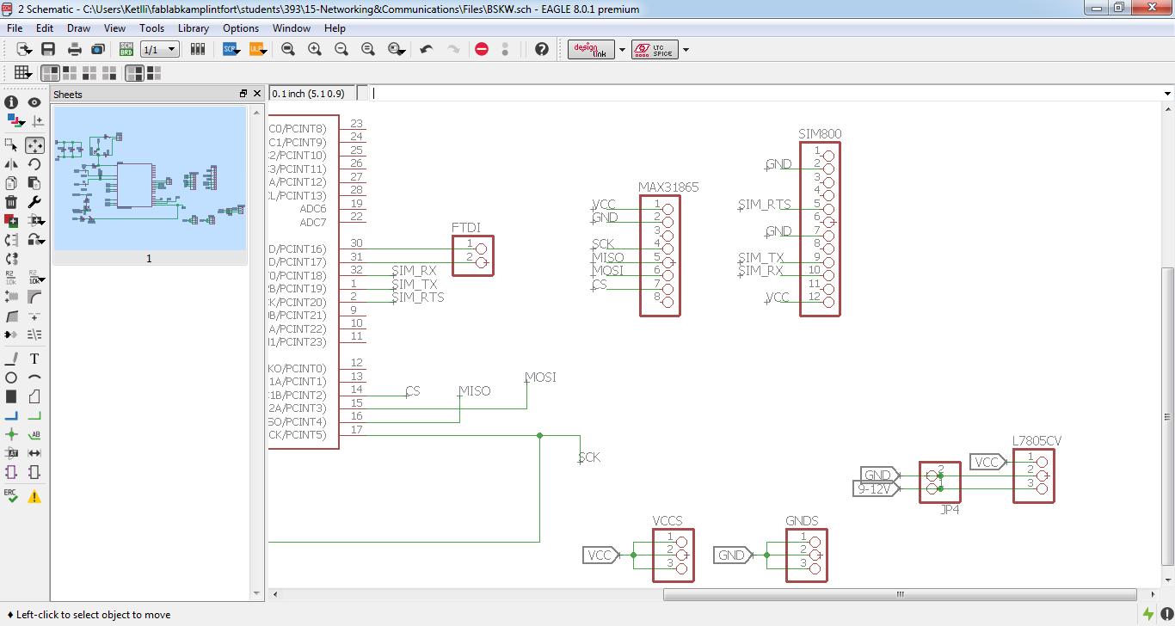
Task: Open the library manager books icon
Action: coord(199,49)
